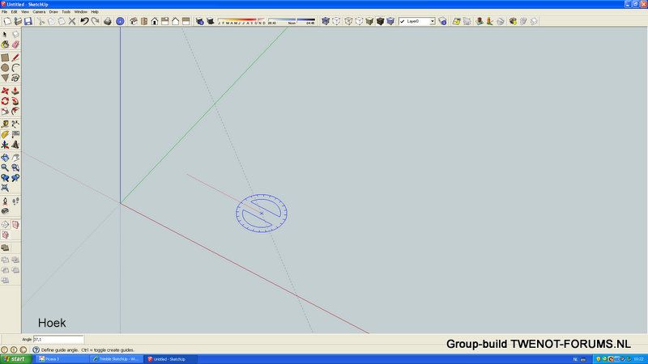Activate the Orbit camera tool
648x364 pixels.
tap(5, 158)
